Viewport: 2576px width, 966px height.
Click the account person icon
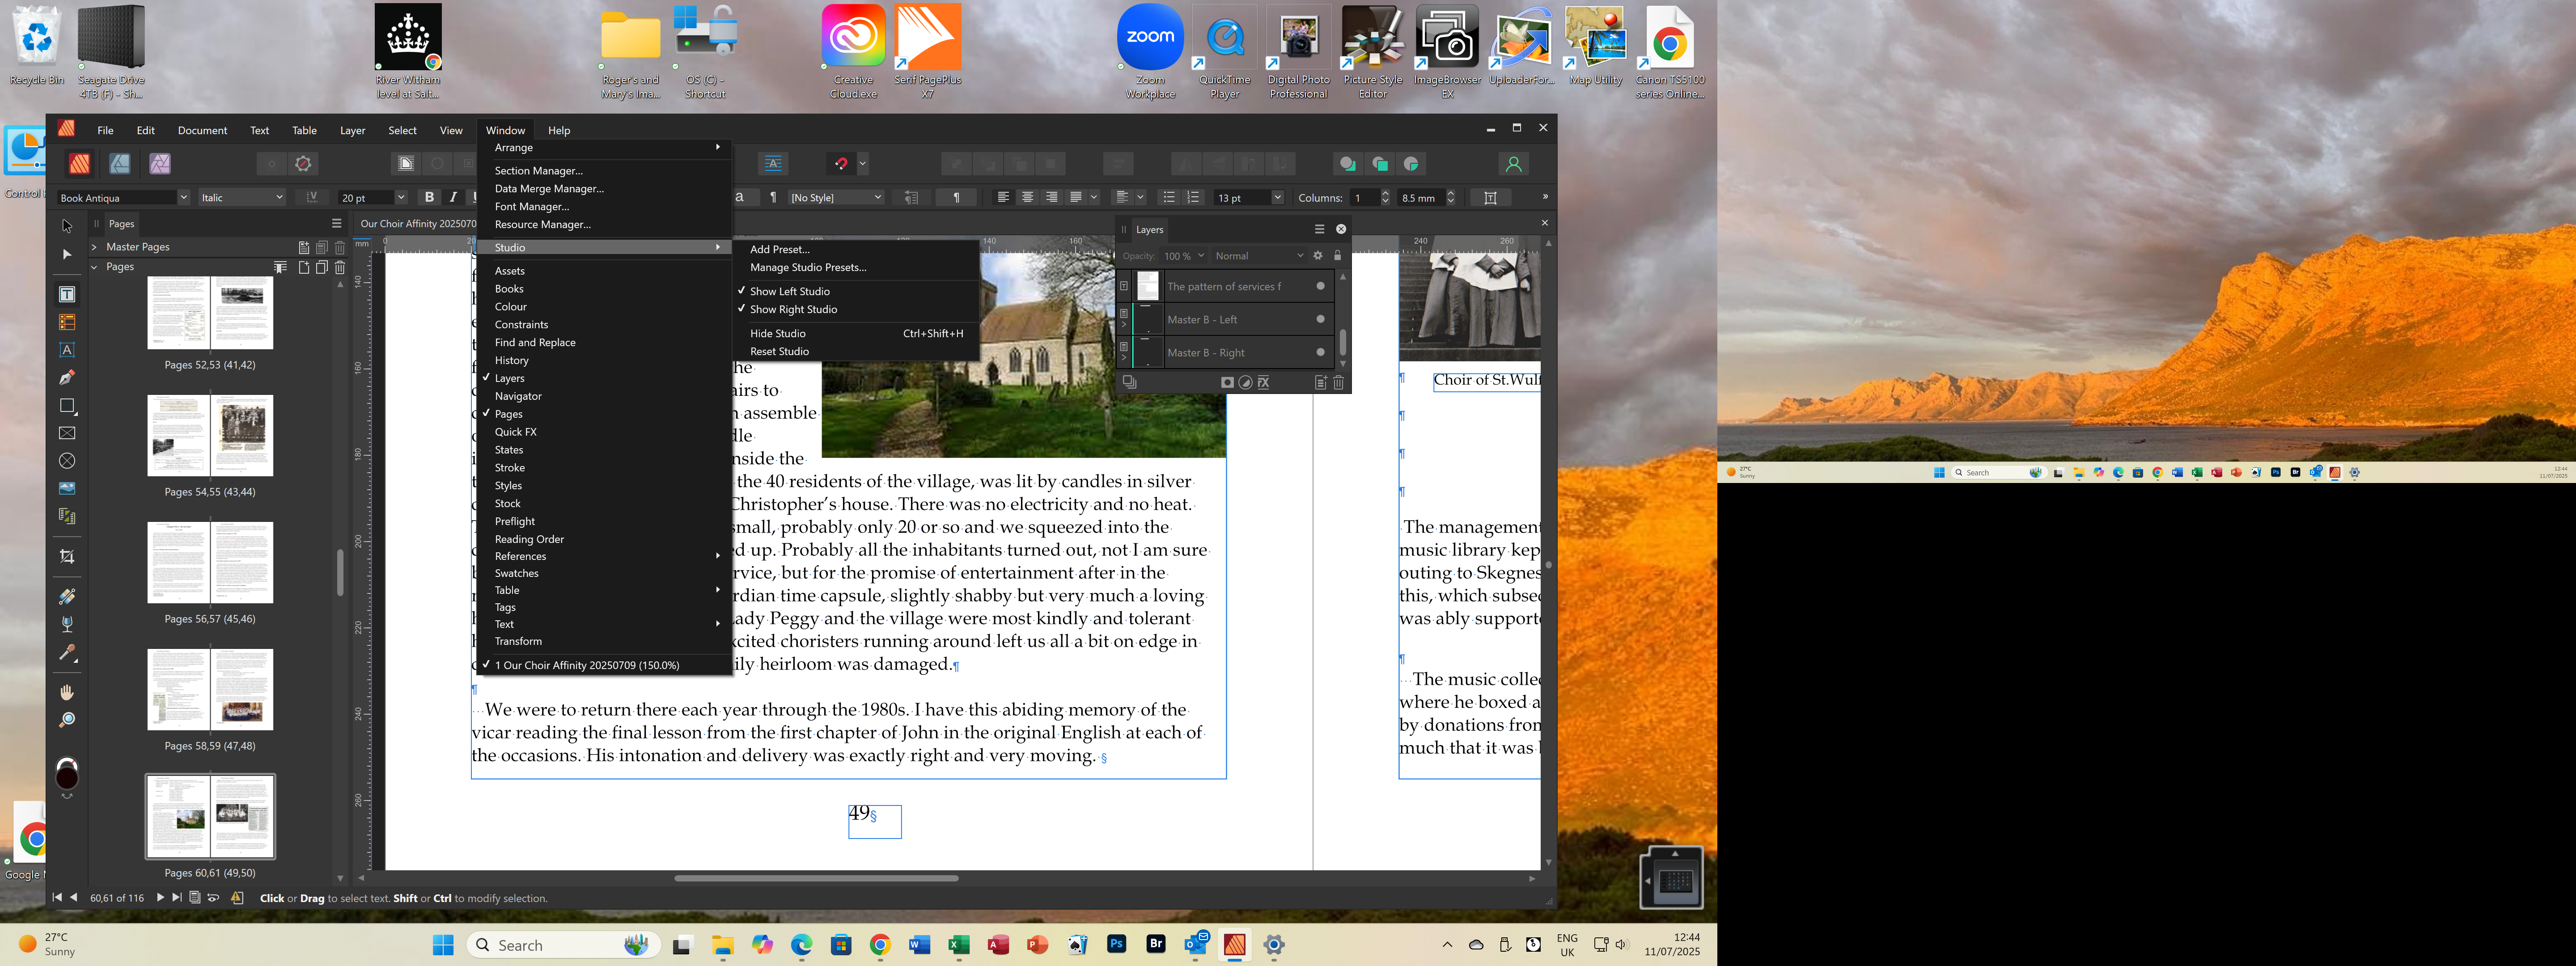1513,164
